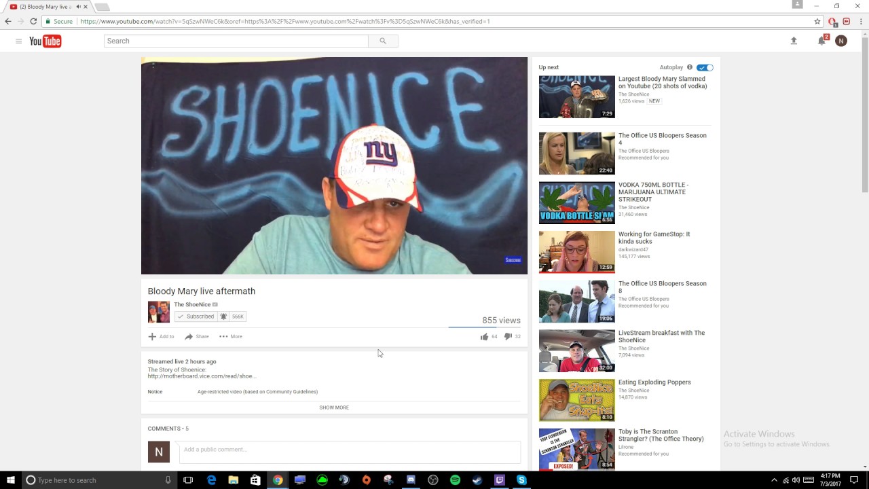Click the Chrome address bar URL
The width and height of the screenshot is (869, 489).
285,21
